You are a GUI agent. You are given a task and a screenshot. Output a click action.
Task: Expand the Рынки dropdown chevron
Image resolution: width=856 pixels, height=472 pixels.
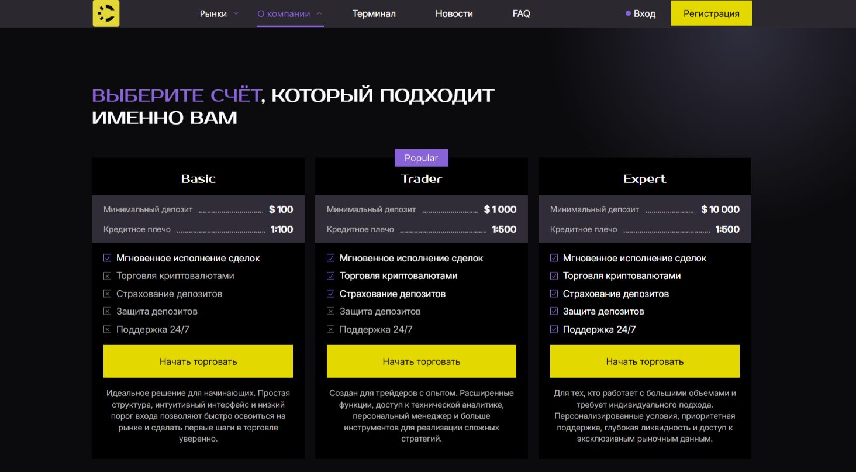[x=236, y=13]
